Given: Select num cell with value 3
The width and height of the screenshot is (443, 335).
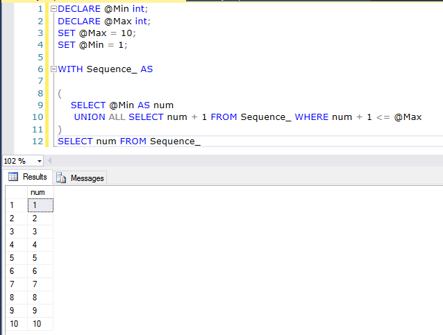Looking at the screenshot, I should (40, 232).
